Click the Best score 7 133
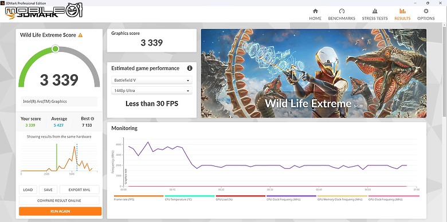447x222 pixels. (87, 125)
